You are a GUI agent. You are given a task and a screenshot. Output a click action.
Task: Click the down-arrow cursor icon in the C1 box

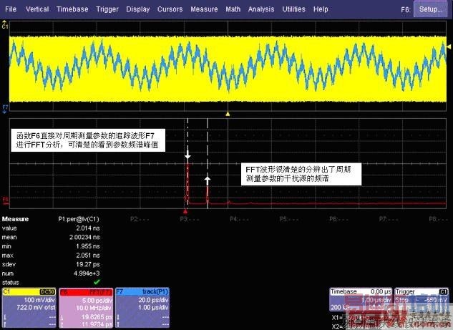click(x=5, y=317)
